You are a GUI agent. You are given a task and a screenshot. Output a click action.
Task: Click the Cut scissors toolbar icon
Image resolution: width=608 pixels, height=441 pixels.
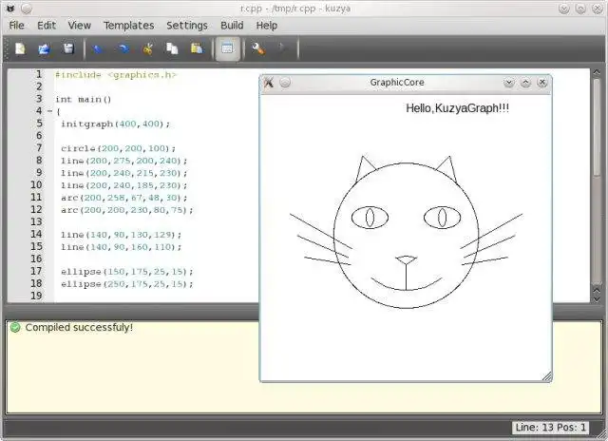pyautogui.click(x=148, y=48)
